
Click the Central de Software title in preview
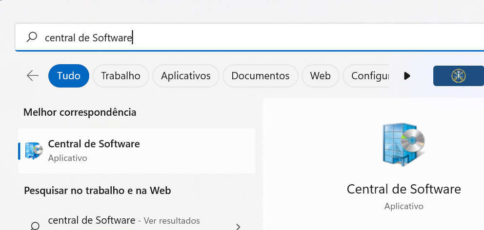404,189
